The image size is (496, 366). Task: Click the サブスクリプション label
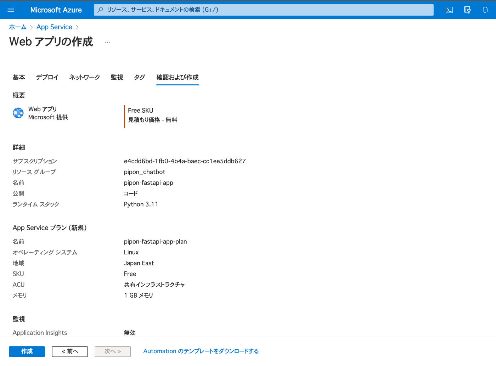tap(35, 161)
